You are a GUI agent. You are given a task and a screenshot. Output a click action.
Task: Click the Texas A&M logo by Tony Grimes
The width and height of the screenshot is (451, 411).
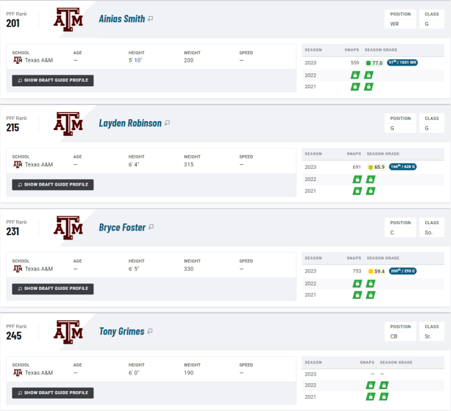(x=68, y=332)
